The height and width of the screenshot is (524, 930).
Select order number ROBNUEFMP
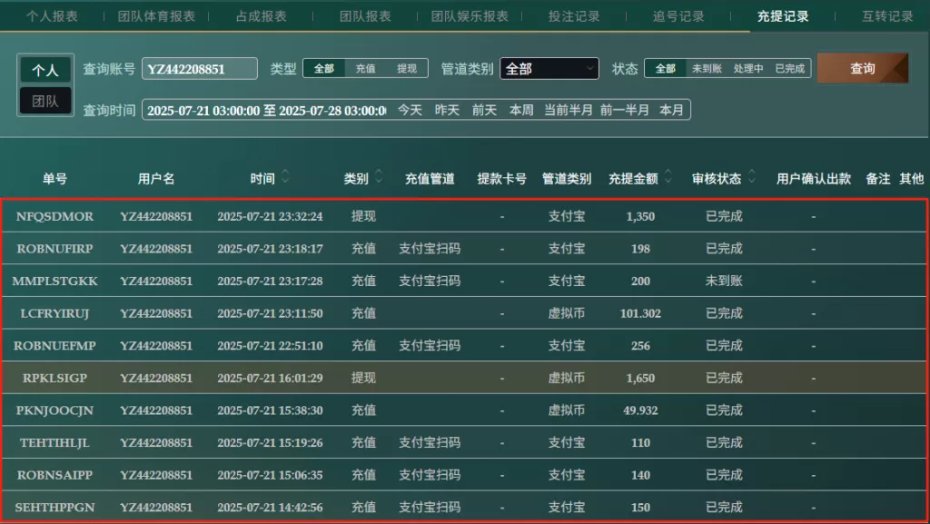pyautogui.click(x=54, y=346)
